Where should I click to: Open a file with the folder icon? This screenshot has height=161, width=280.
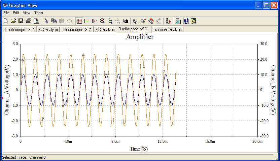(13, 21)
